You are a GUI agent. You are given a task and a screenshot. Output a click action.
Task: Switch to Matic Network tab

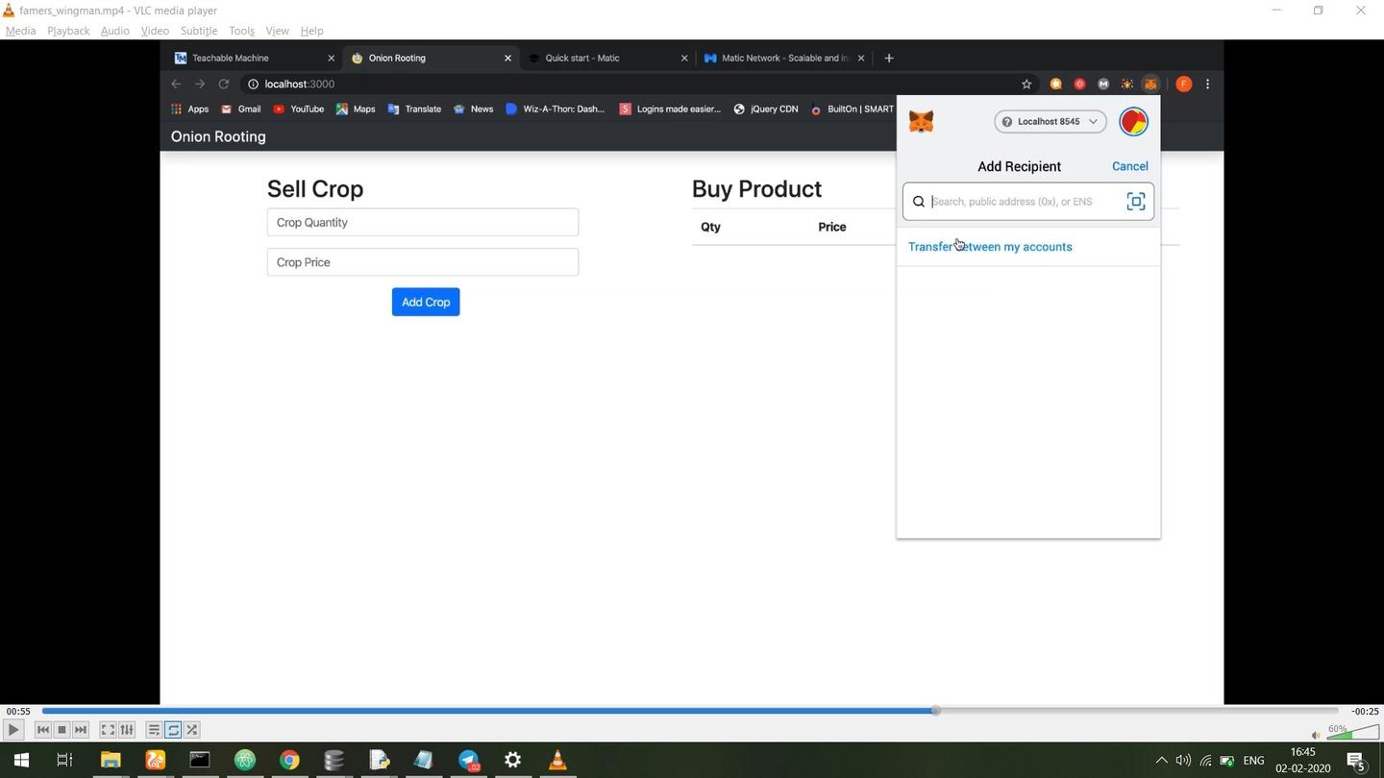coord(783,58)
